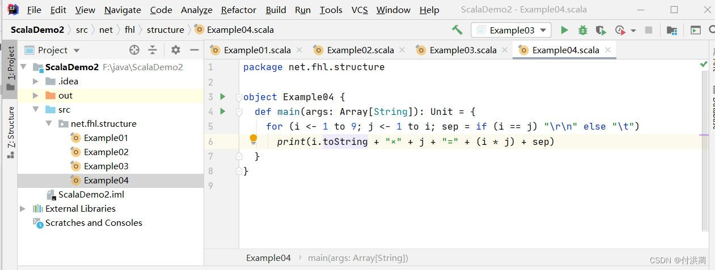715x270 pixels.
Task: Close the Example04.scala tab
Action: (608, 50)
